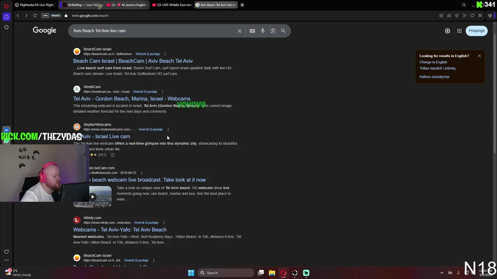The image size is (497, 279).
Task: Open the Opera menu logo button
Action: [6, 6]
